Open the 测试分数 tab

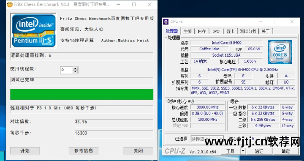pyautogui.click(x=248, y=31)
